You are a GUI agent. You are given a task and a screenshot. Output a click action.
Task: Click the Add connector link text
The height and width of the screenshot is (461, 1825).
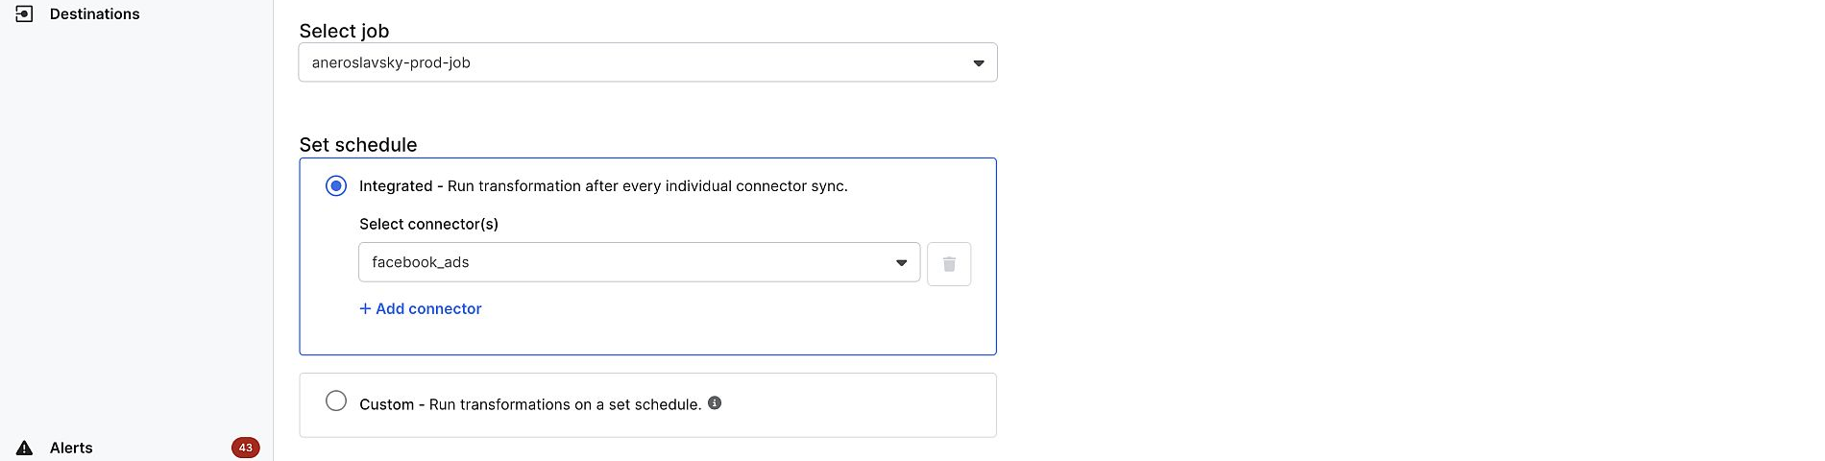click(x=428, y=308)
